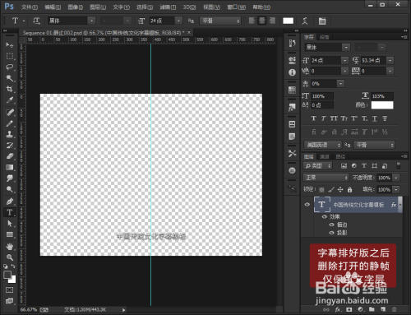
Task: Open the 编辑(E) menu
Action: tap(53, 7)
